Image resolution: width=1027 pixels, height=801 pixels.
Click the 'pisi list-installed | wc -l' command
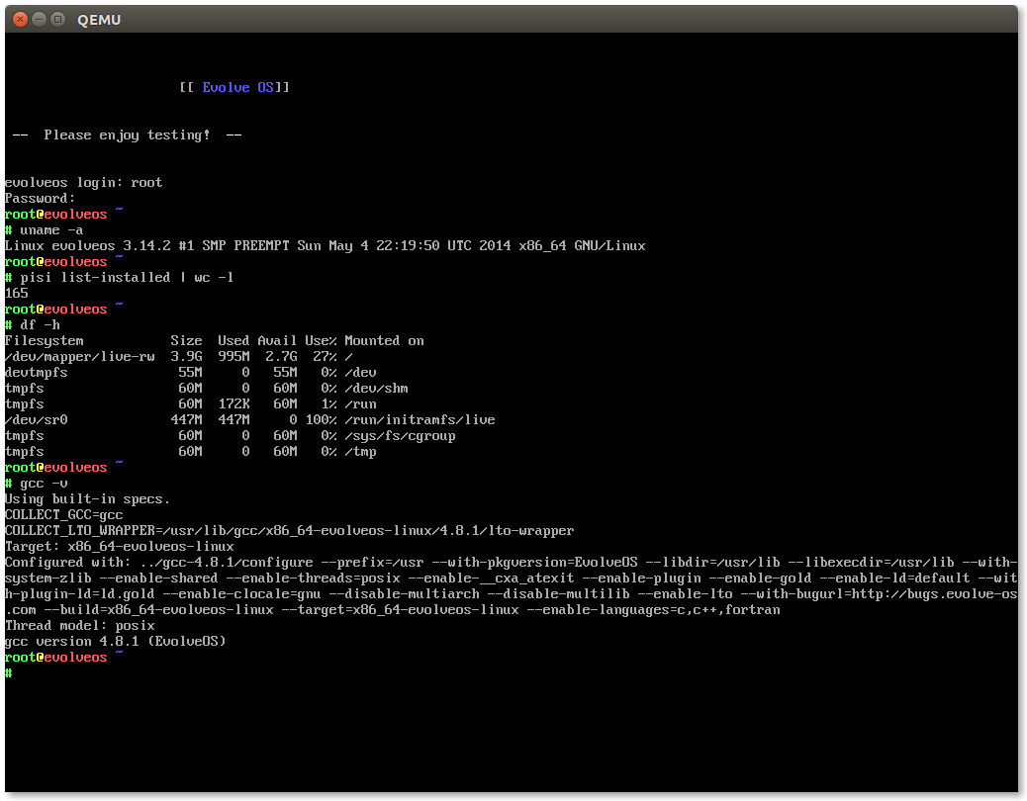(x=127, y=278)
